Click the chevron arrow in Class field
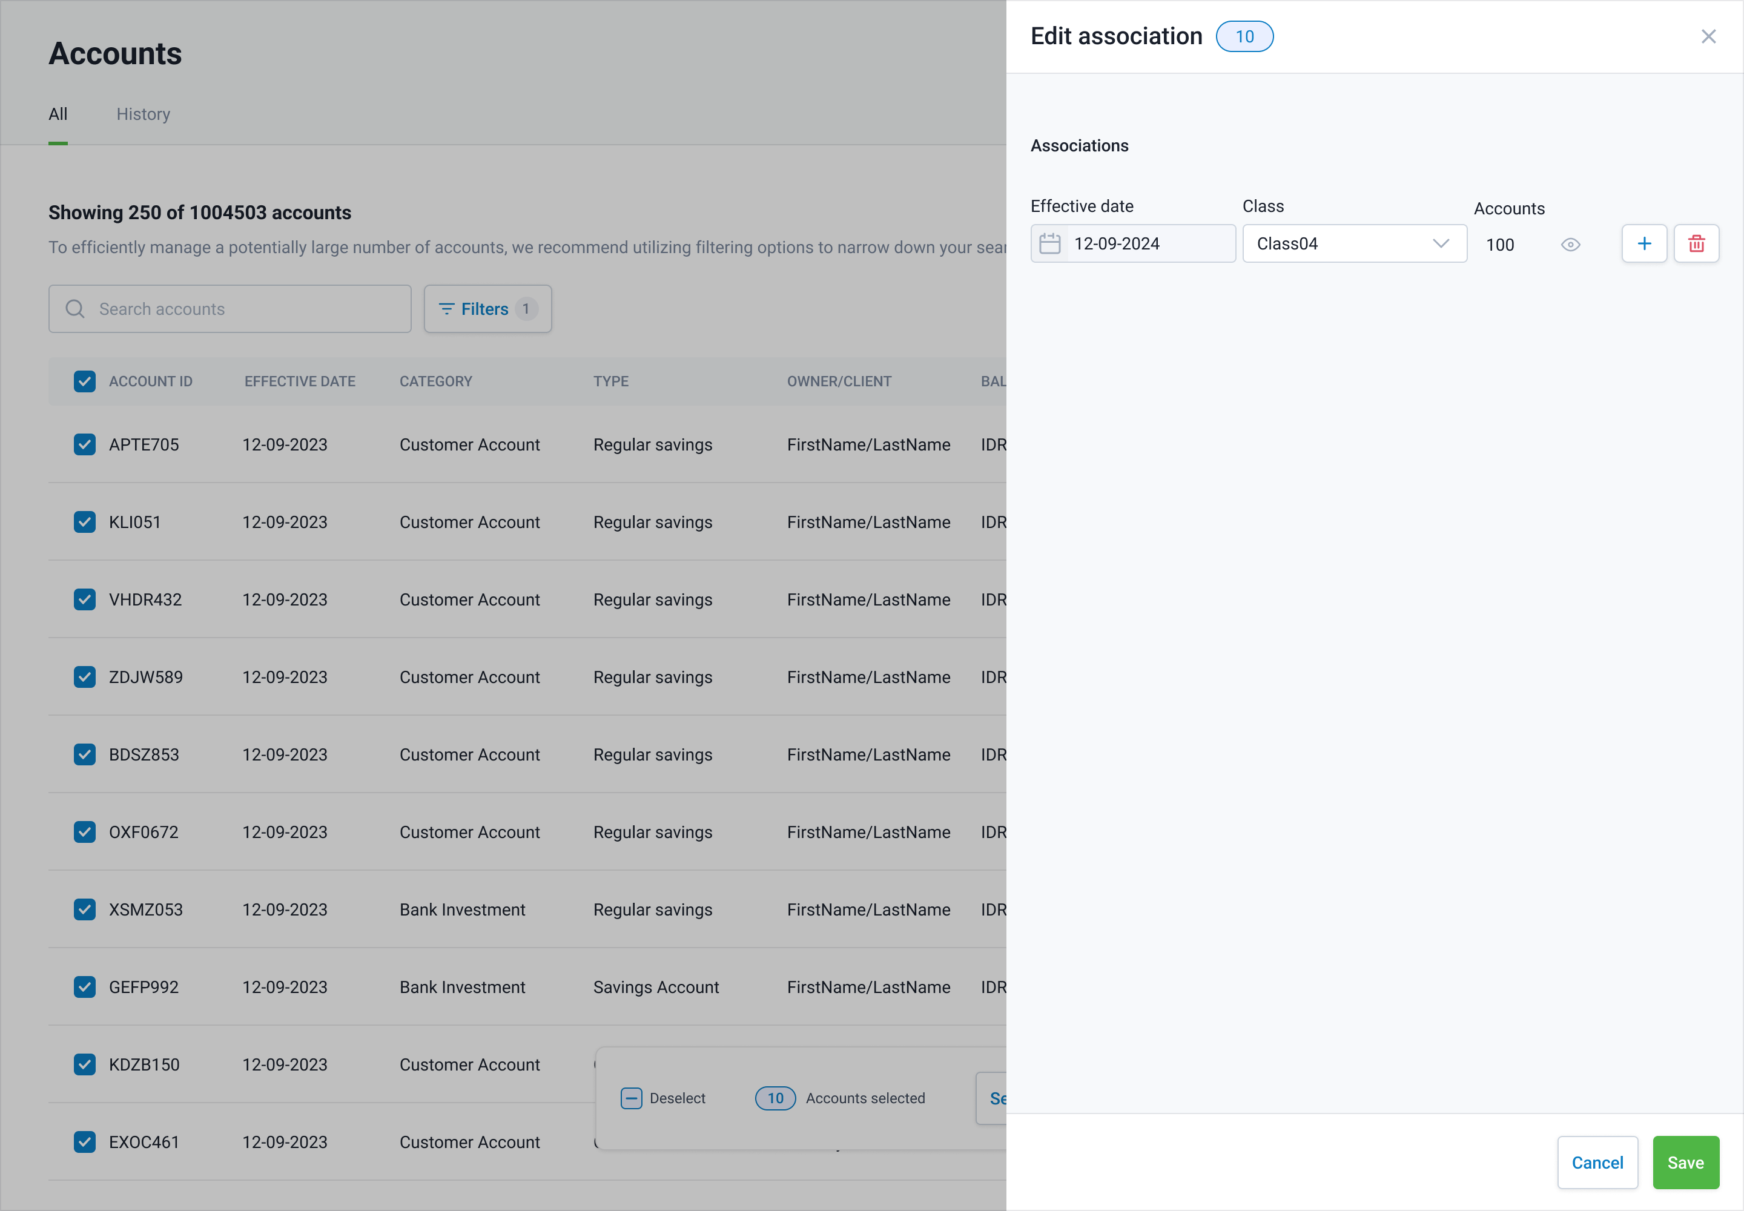 click(x=1441, y=243)
